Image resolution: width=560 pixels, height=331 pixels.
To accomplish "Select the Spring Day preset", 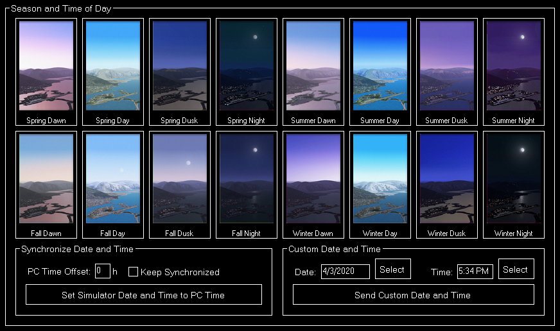I will (113, 72).
